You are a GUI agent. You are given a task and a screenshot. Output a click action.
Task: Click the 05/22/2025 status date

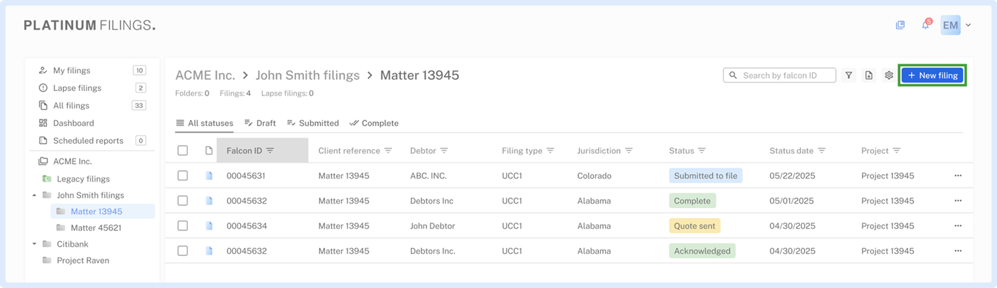(x=792, y=175)
